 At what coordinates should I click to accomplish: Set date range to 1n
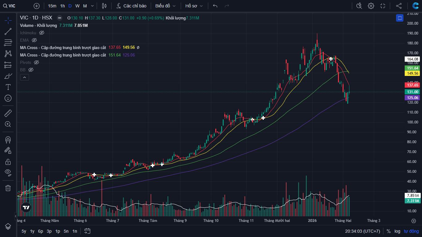(x=75, y=231)
